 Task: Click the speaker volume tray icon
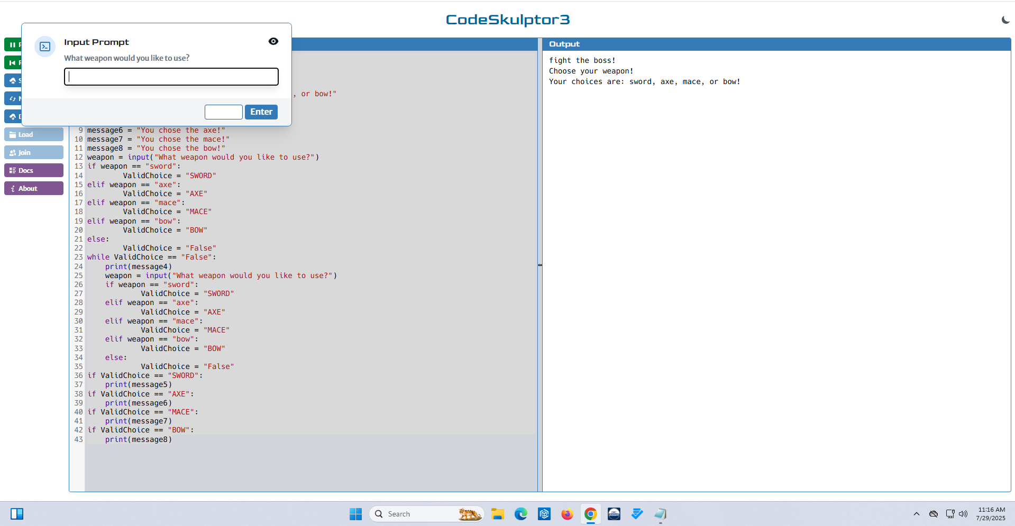963,514
